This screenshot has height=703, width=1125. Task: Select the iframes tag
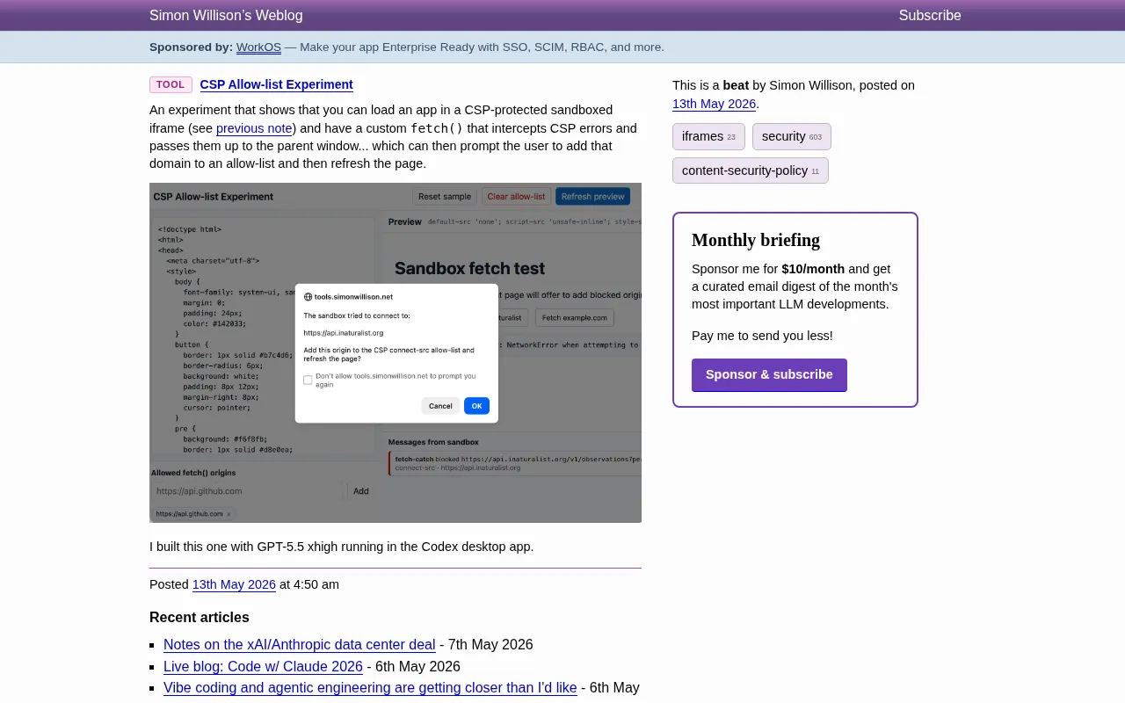coord(708,136)
